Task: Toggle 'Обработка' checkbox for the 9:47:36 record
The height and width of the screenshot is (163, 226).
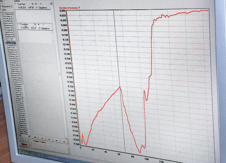Action: click(x=37, y=8)
